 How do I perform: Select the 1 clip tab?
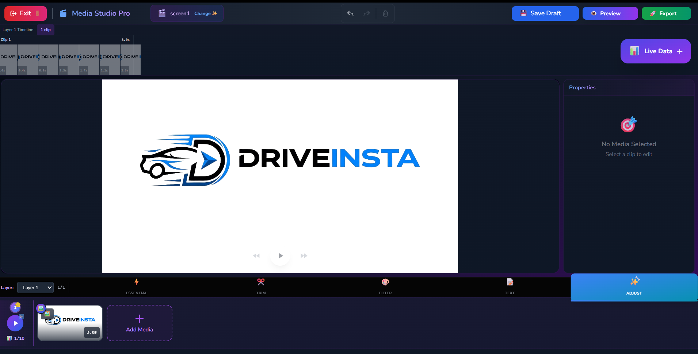pos(46,30)
